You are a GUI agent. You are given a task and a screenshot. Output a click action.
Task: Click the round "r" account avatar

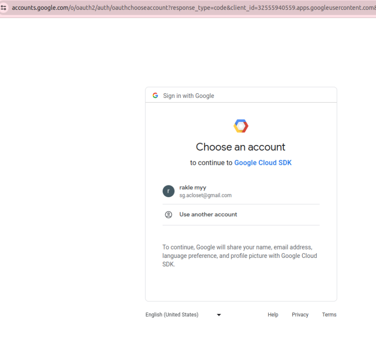pos(169,191)
